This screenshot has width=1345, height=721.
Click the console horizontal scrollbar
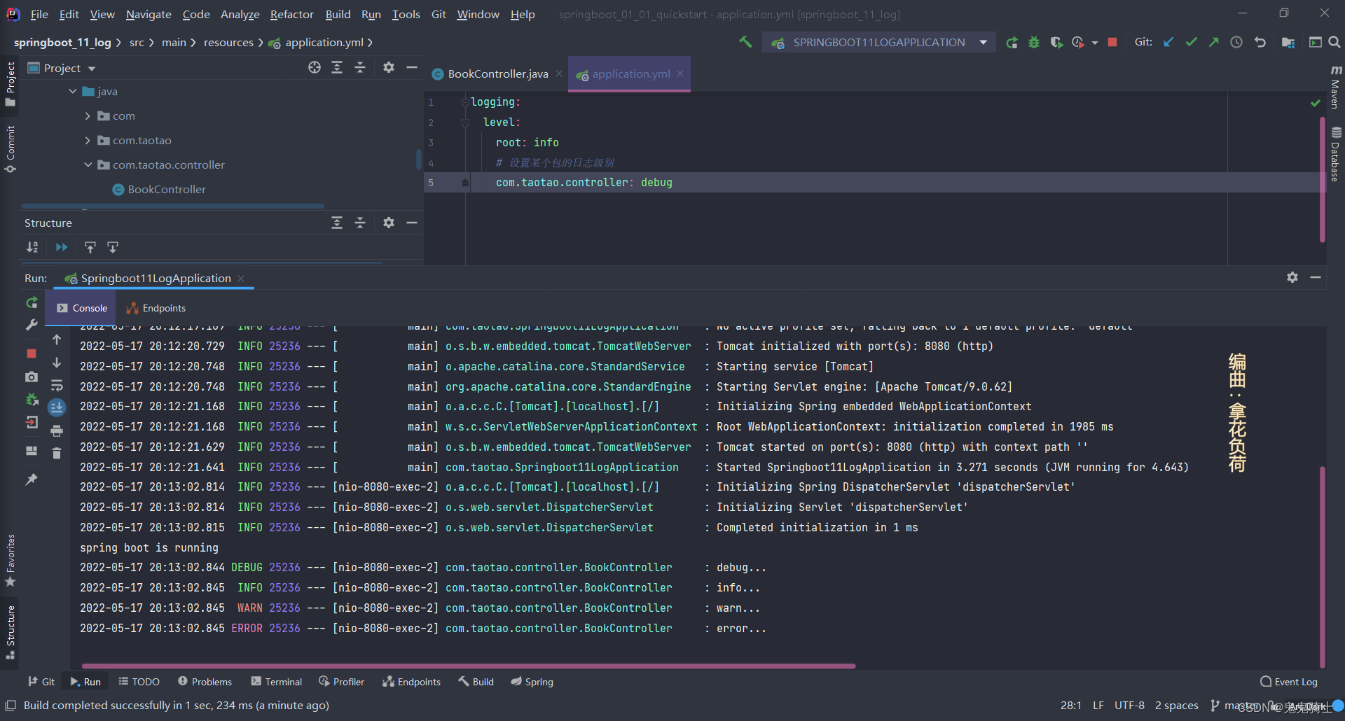tap(468, 666)
